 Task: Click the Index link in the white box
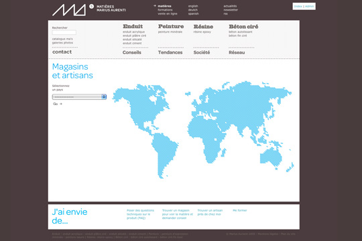(x=298, y=7)
